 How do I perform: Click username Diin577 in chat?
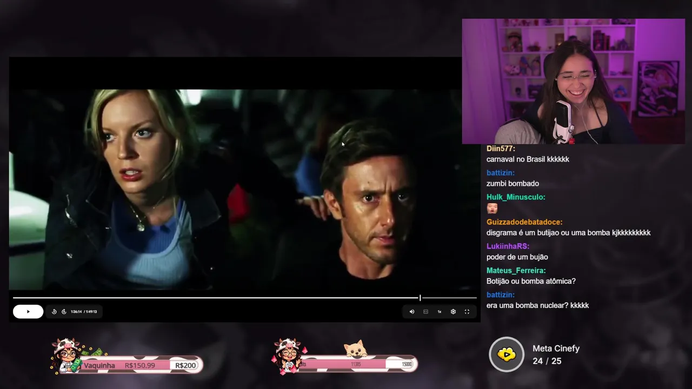coord(501,149)
